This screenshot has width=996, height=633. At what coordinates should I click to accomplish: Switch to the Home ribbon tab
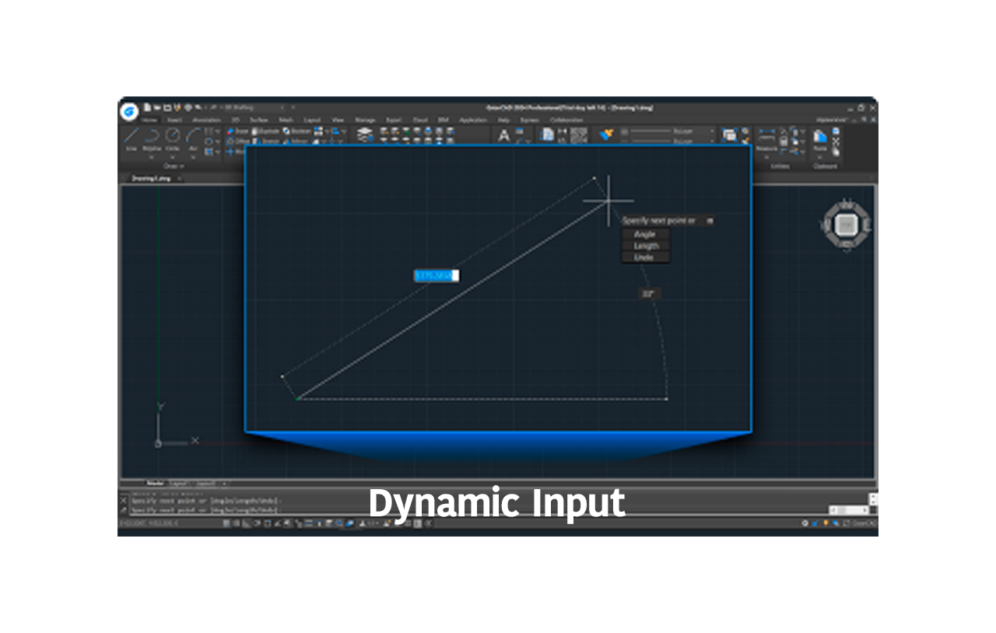pyautogui.click(x=149, y=120)
